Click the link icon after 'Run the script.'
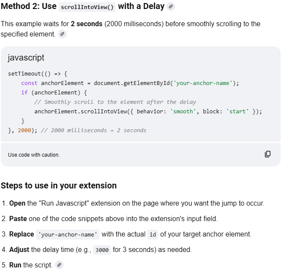The image size is (282, 276). point(59,265)
